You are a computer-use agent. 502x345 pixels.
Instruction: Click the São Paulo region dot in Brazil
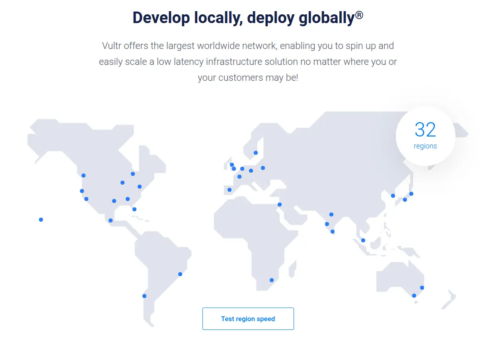pos(180,274)
